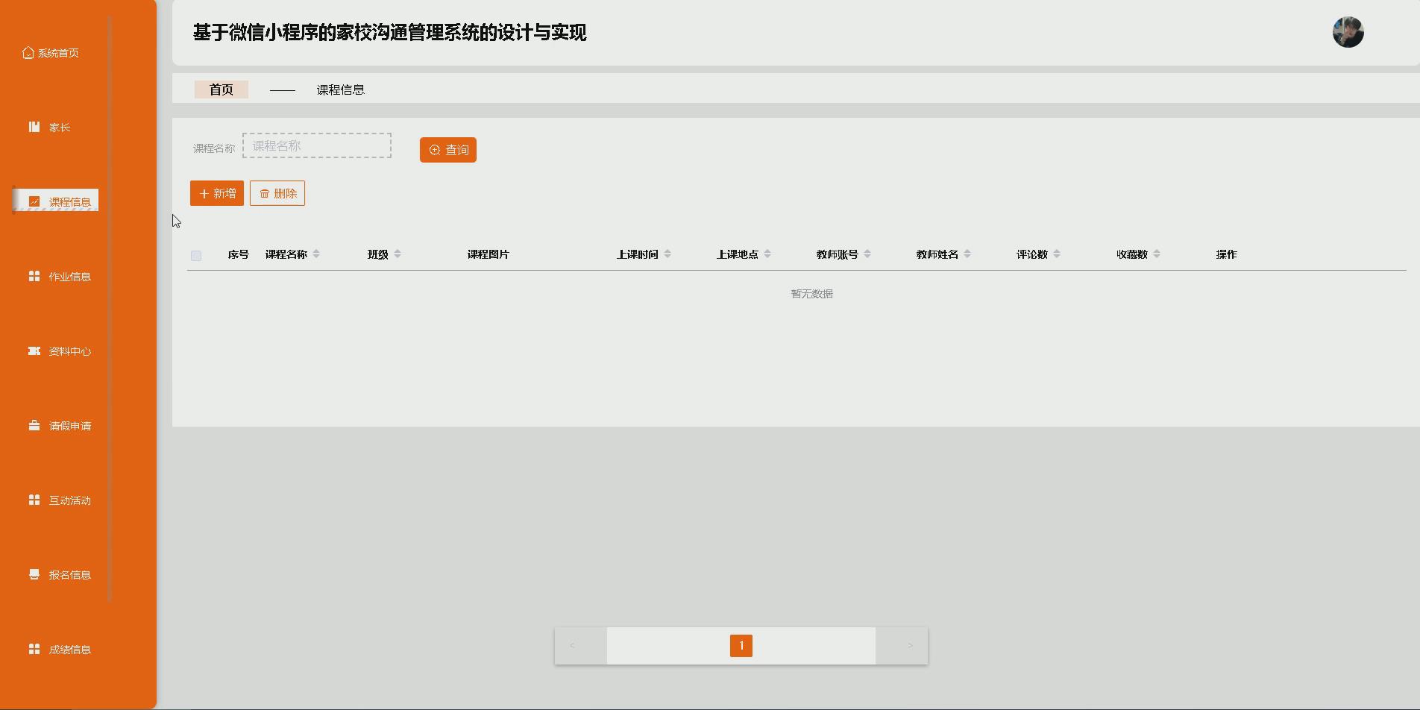Click the grid icon beside 成绩信息
This screenshot has height=710, width=1420.
[34, 649]
